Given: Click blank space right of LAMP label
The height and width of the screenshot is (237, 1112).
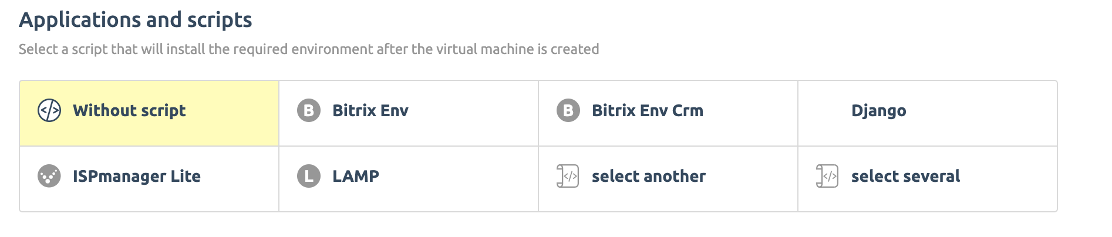Looking at the screenshot, I should coord(458,176).
